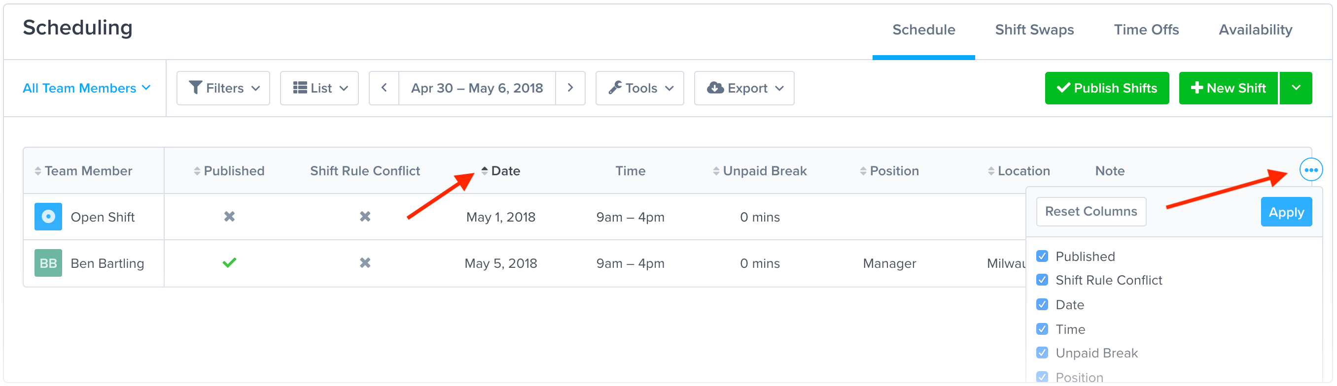Switch to the Shift Swaps tab
The width and height of the screenshot is (1337, 386).
[1034, 30]
